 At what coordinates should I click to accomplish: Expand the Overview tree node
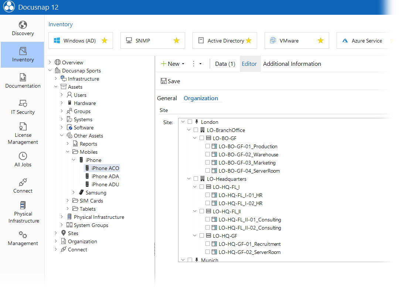50,62
